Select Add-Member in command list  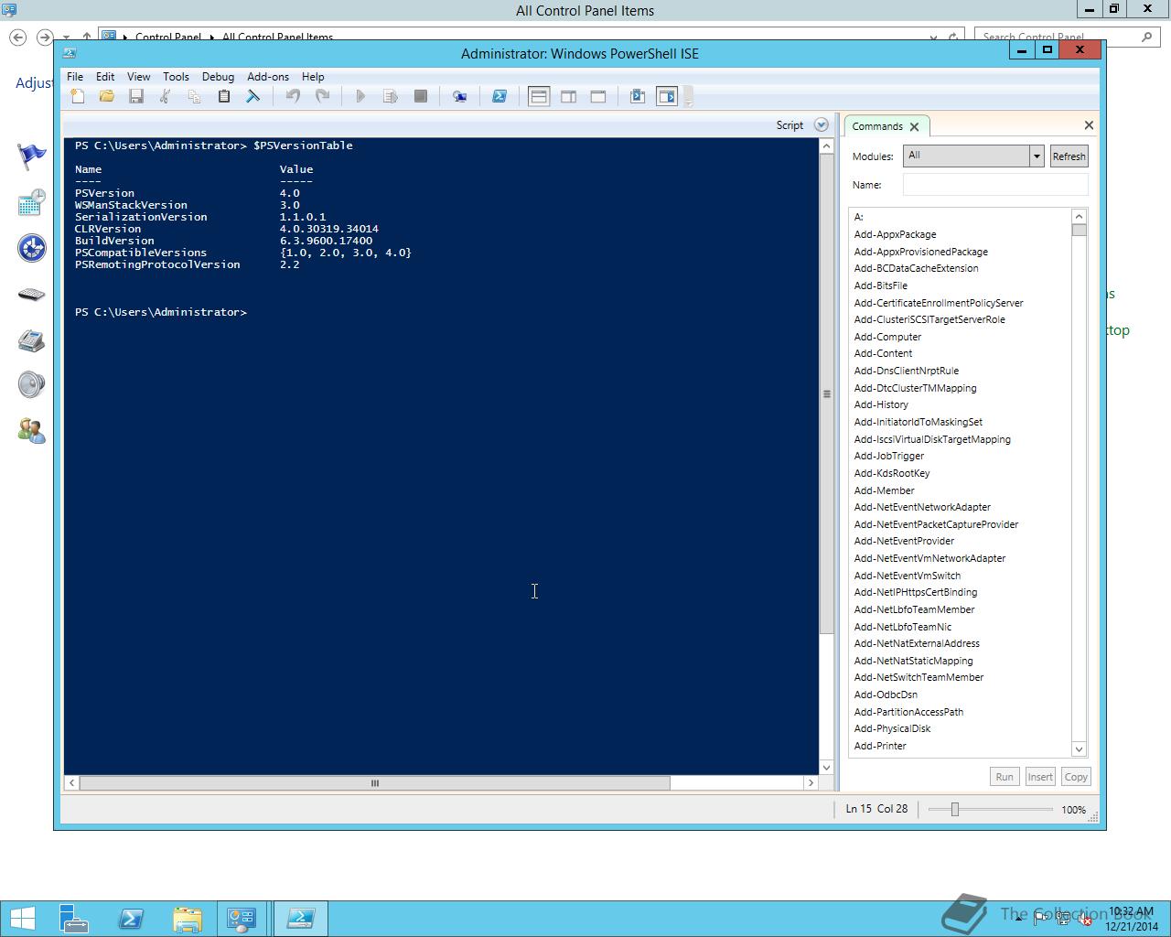pos(884,490)
